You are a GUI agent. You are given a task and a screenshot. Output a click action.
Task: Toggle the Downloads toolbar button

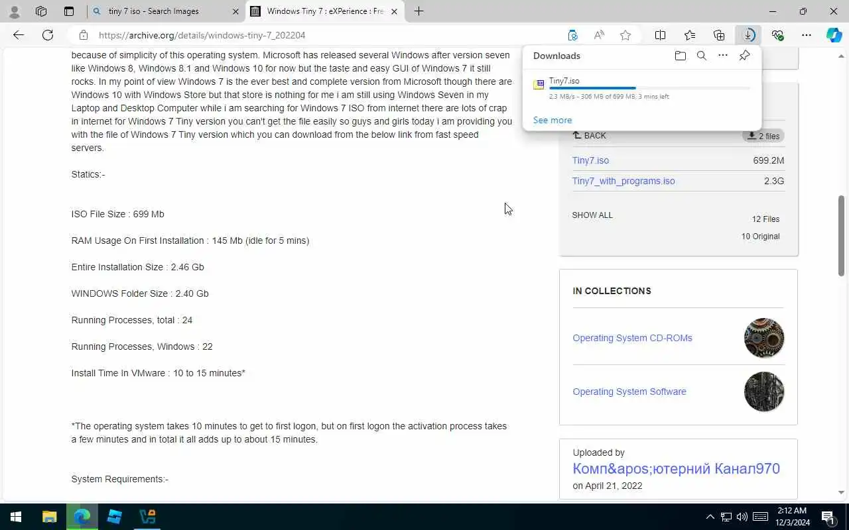point(748,35)
